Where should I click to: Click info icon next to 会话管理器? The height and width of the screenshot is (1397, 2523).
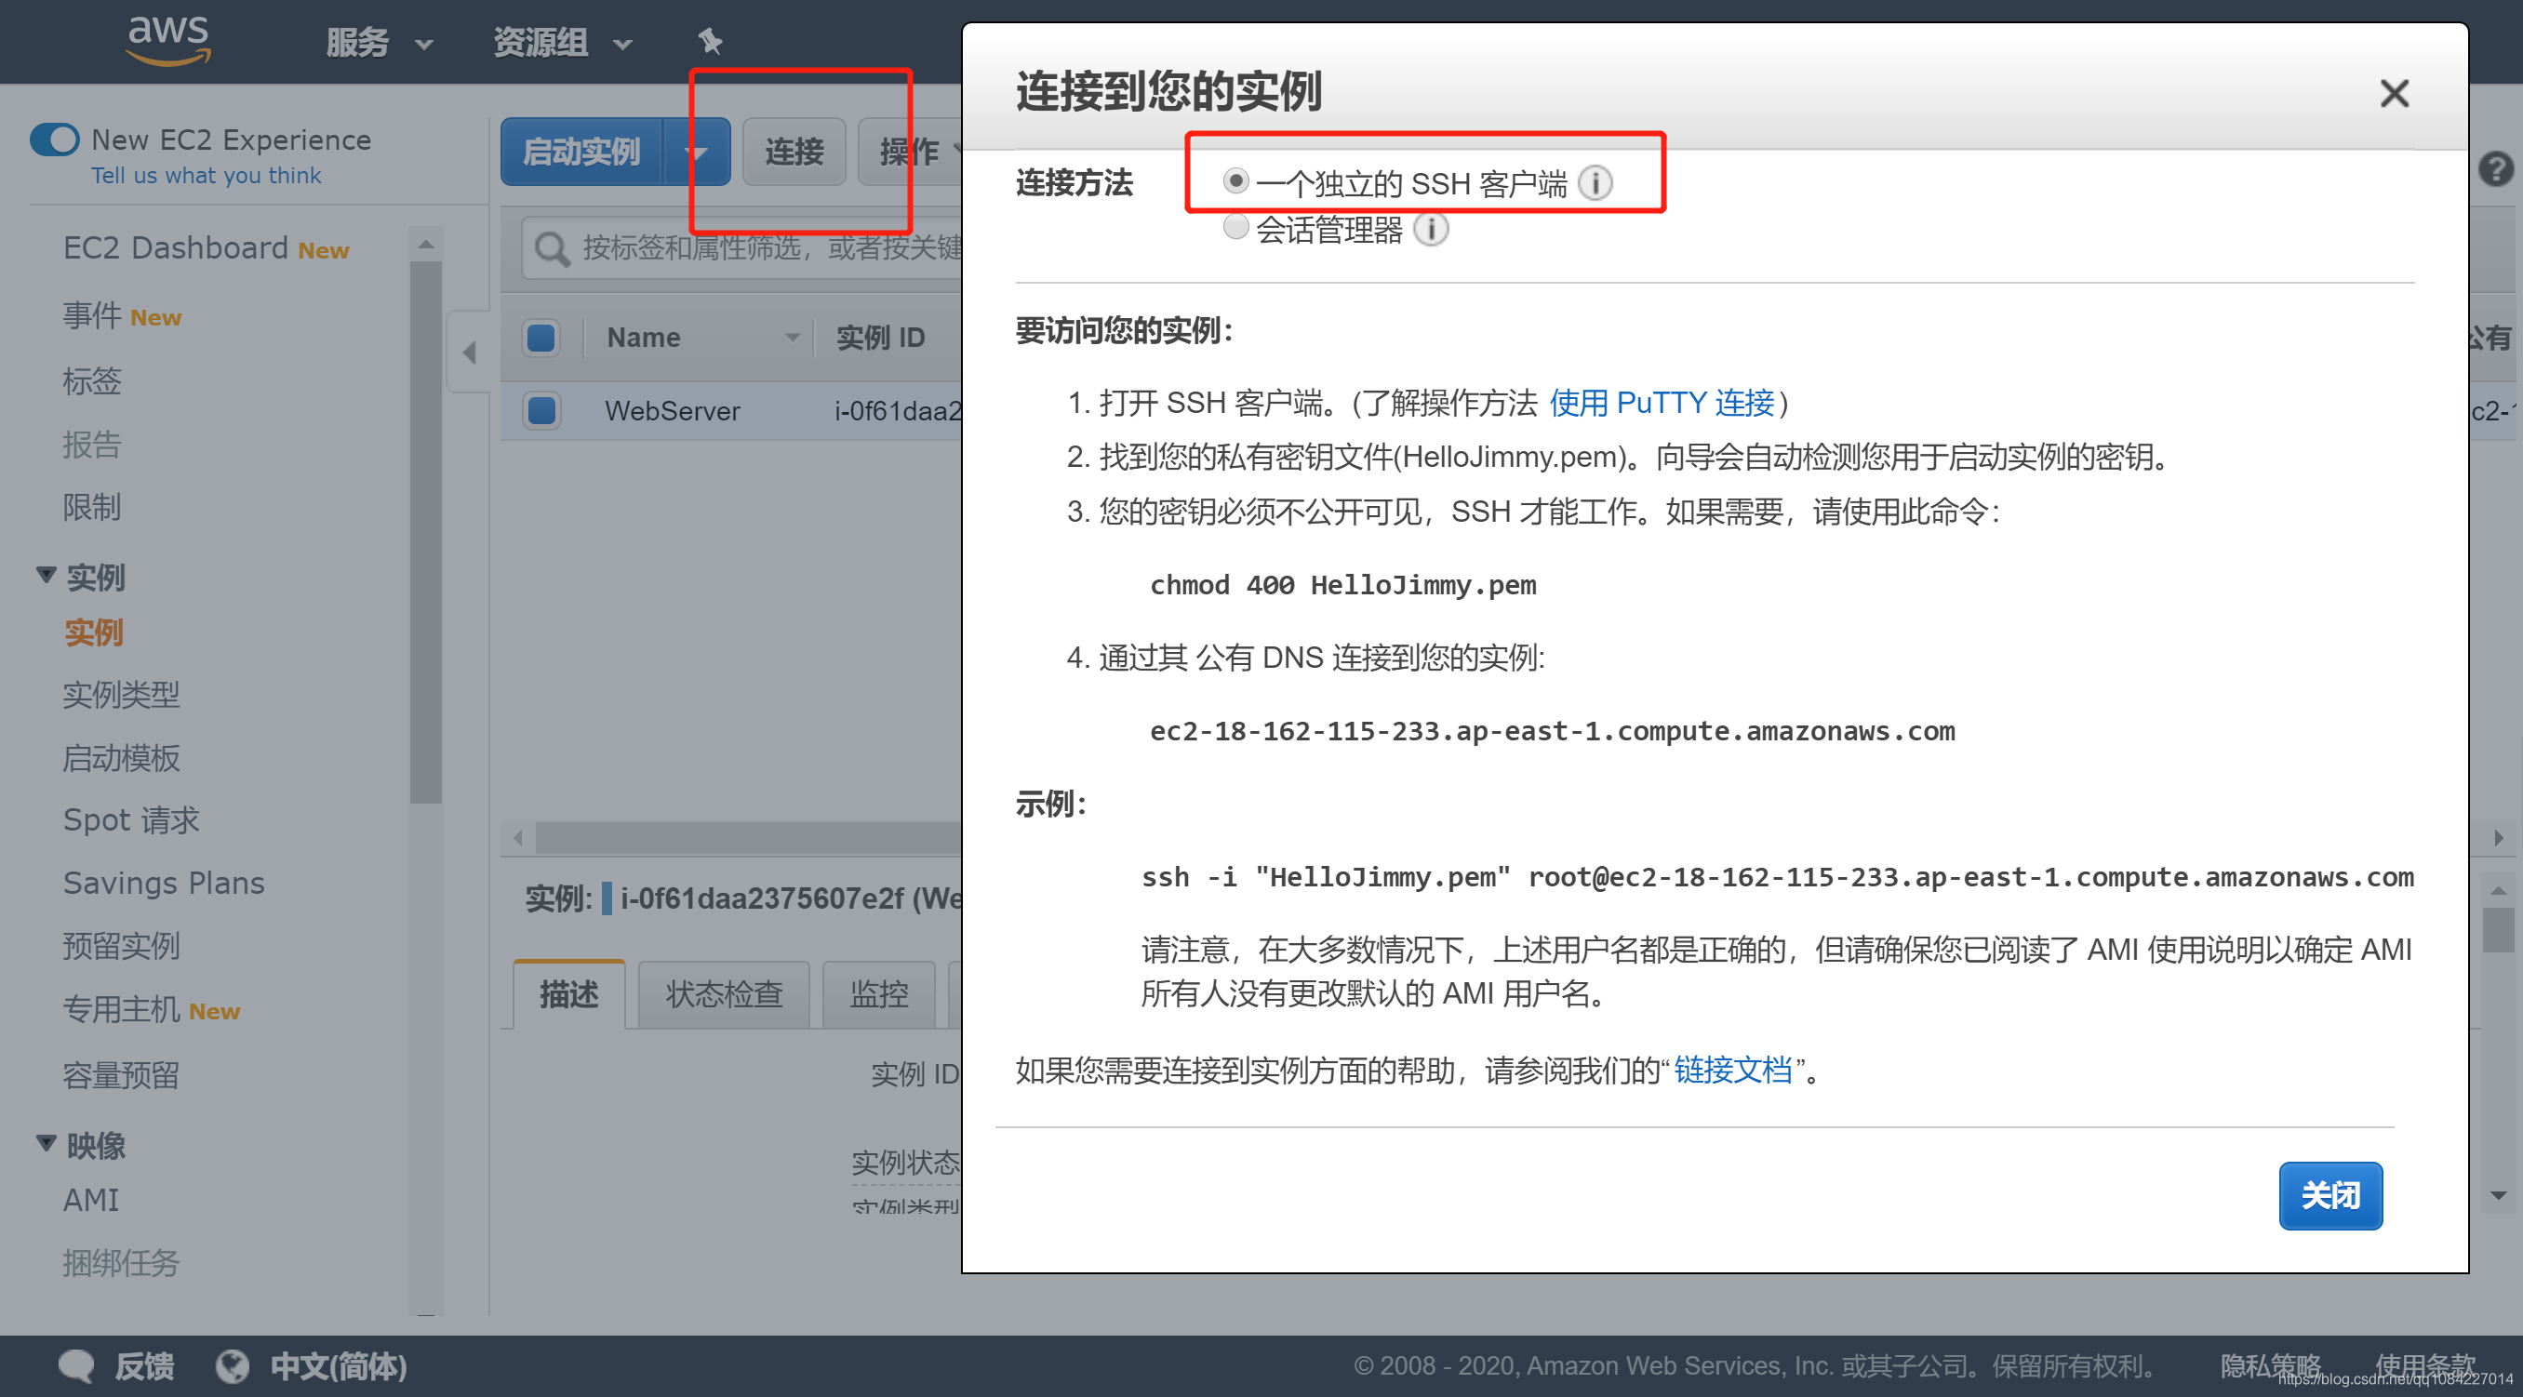pyautogui.click(x=1431, y=229)
